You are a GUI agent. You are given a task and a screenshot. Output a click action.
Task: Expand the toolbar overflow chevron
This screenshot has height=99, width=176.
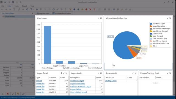point(173,10)
